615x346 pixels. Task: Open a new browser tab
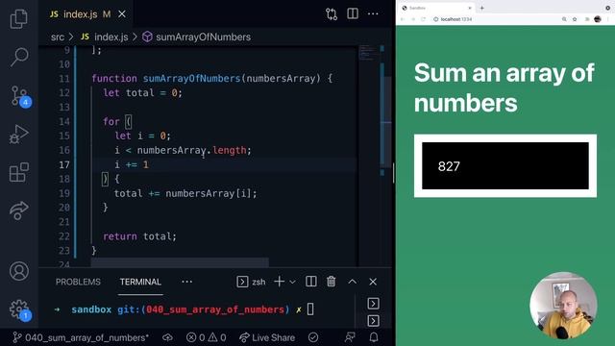coord(482,8)
